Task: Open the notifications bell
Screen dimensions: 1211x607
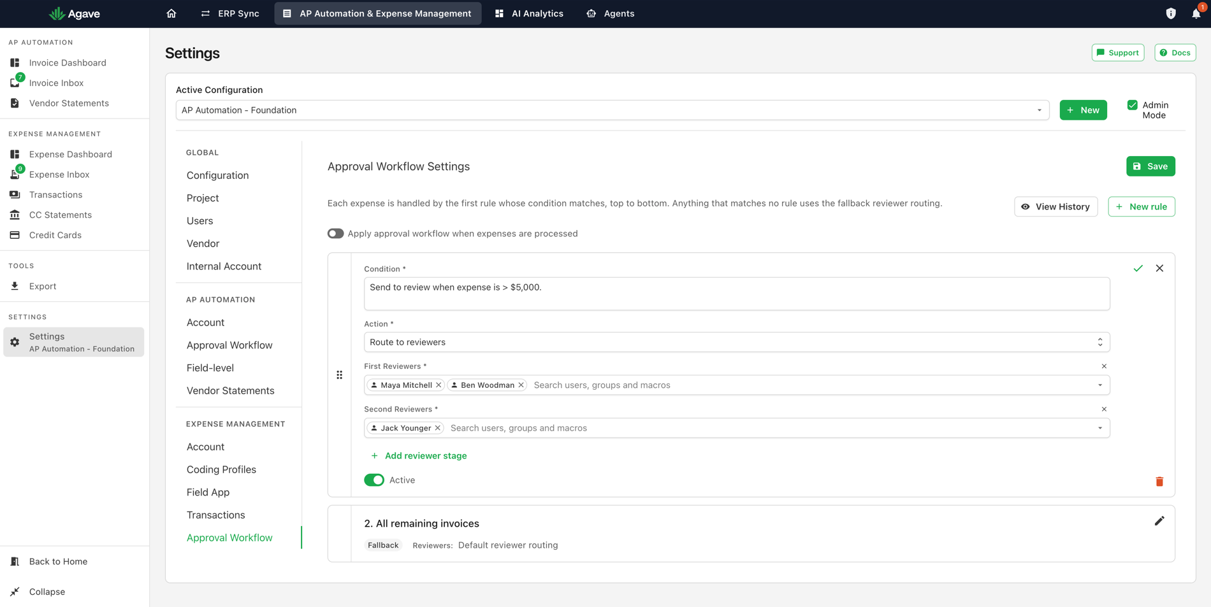Action: click(x=1196, y=13)
